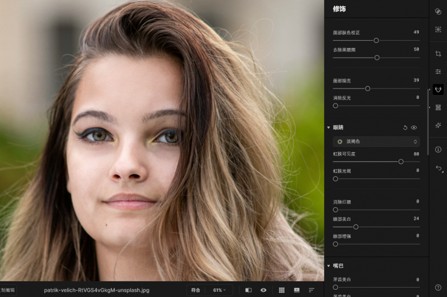The width and height of the screenshot is (447, 297).
Task: Open the 淡褐色 eye color dropdown
Action: 376,142
